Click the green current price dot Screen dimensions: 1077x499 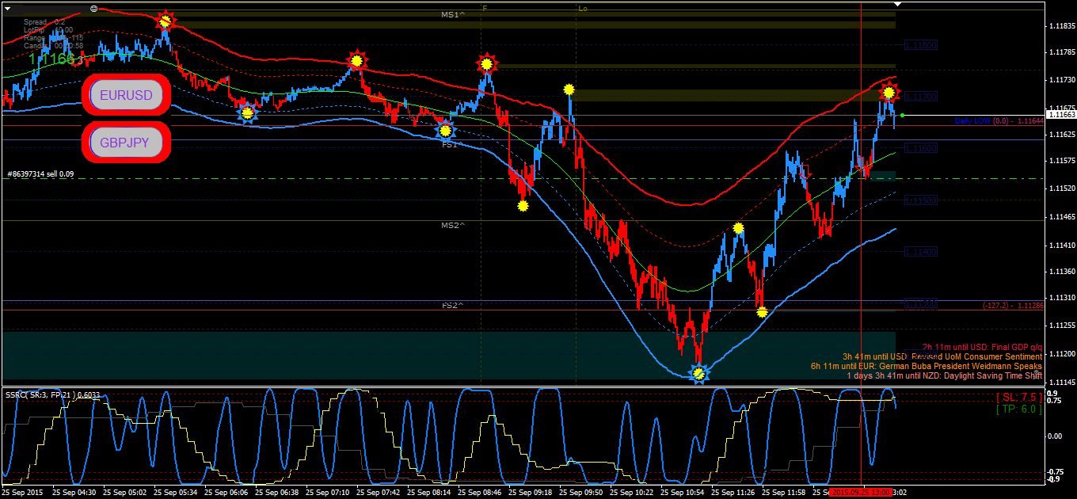903,116
